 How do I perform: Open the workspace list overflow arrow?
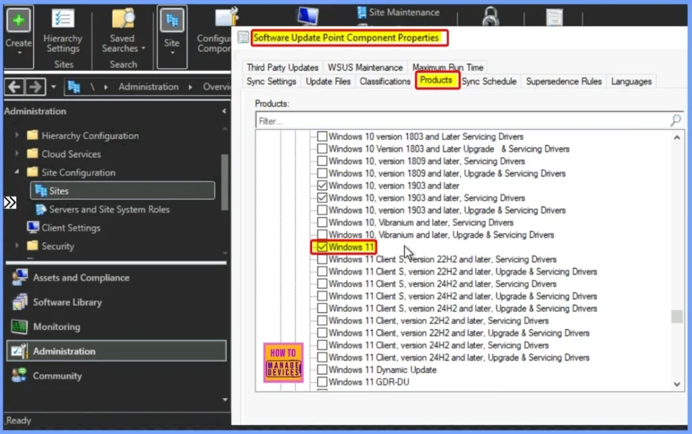[x=225, y=400]
